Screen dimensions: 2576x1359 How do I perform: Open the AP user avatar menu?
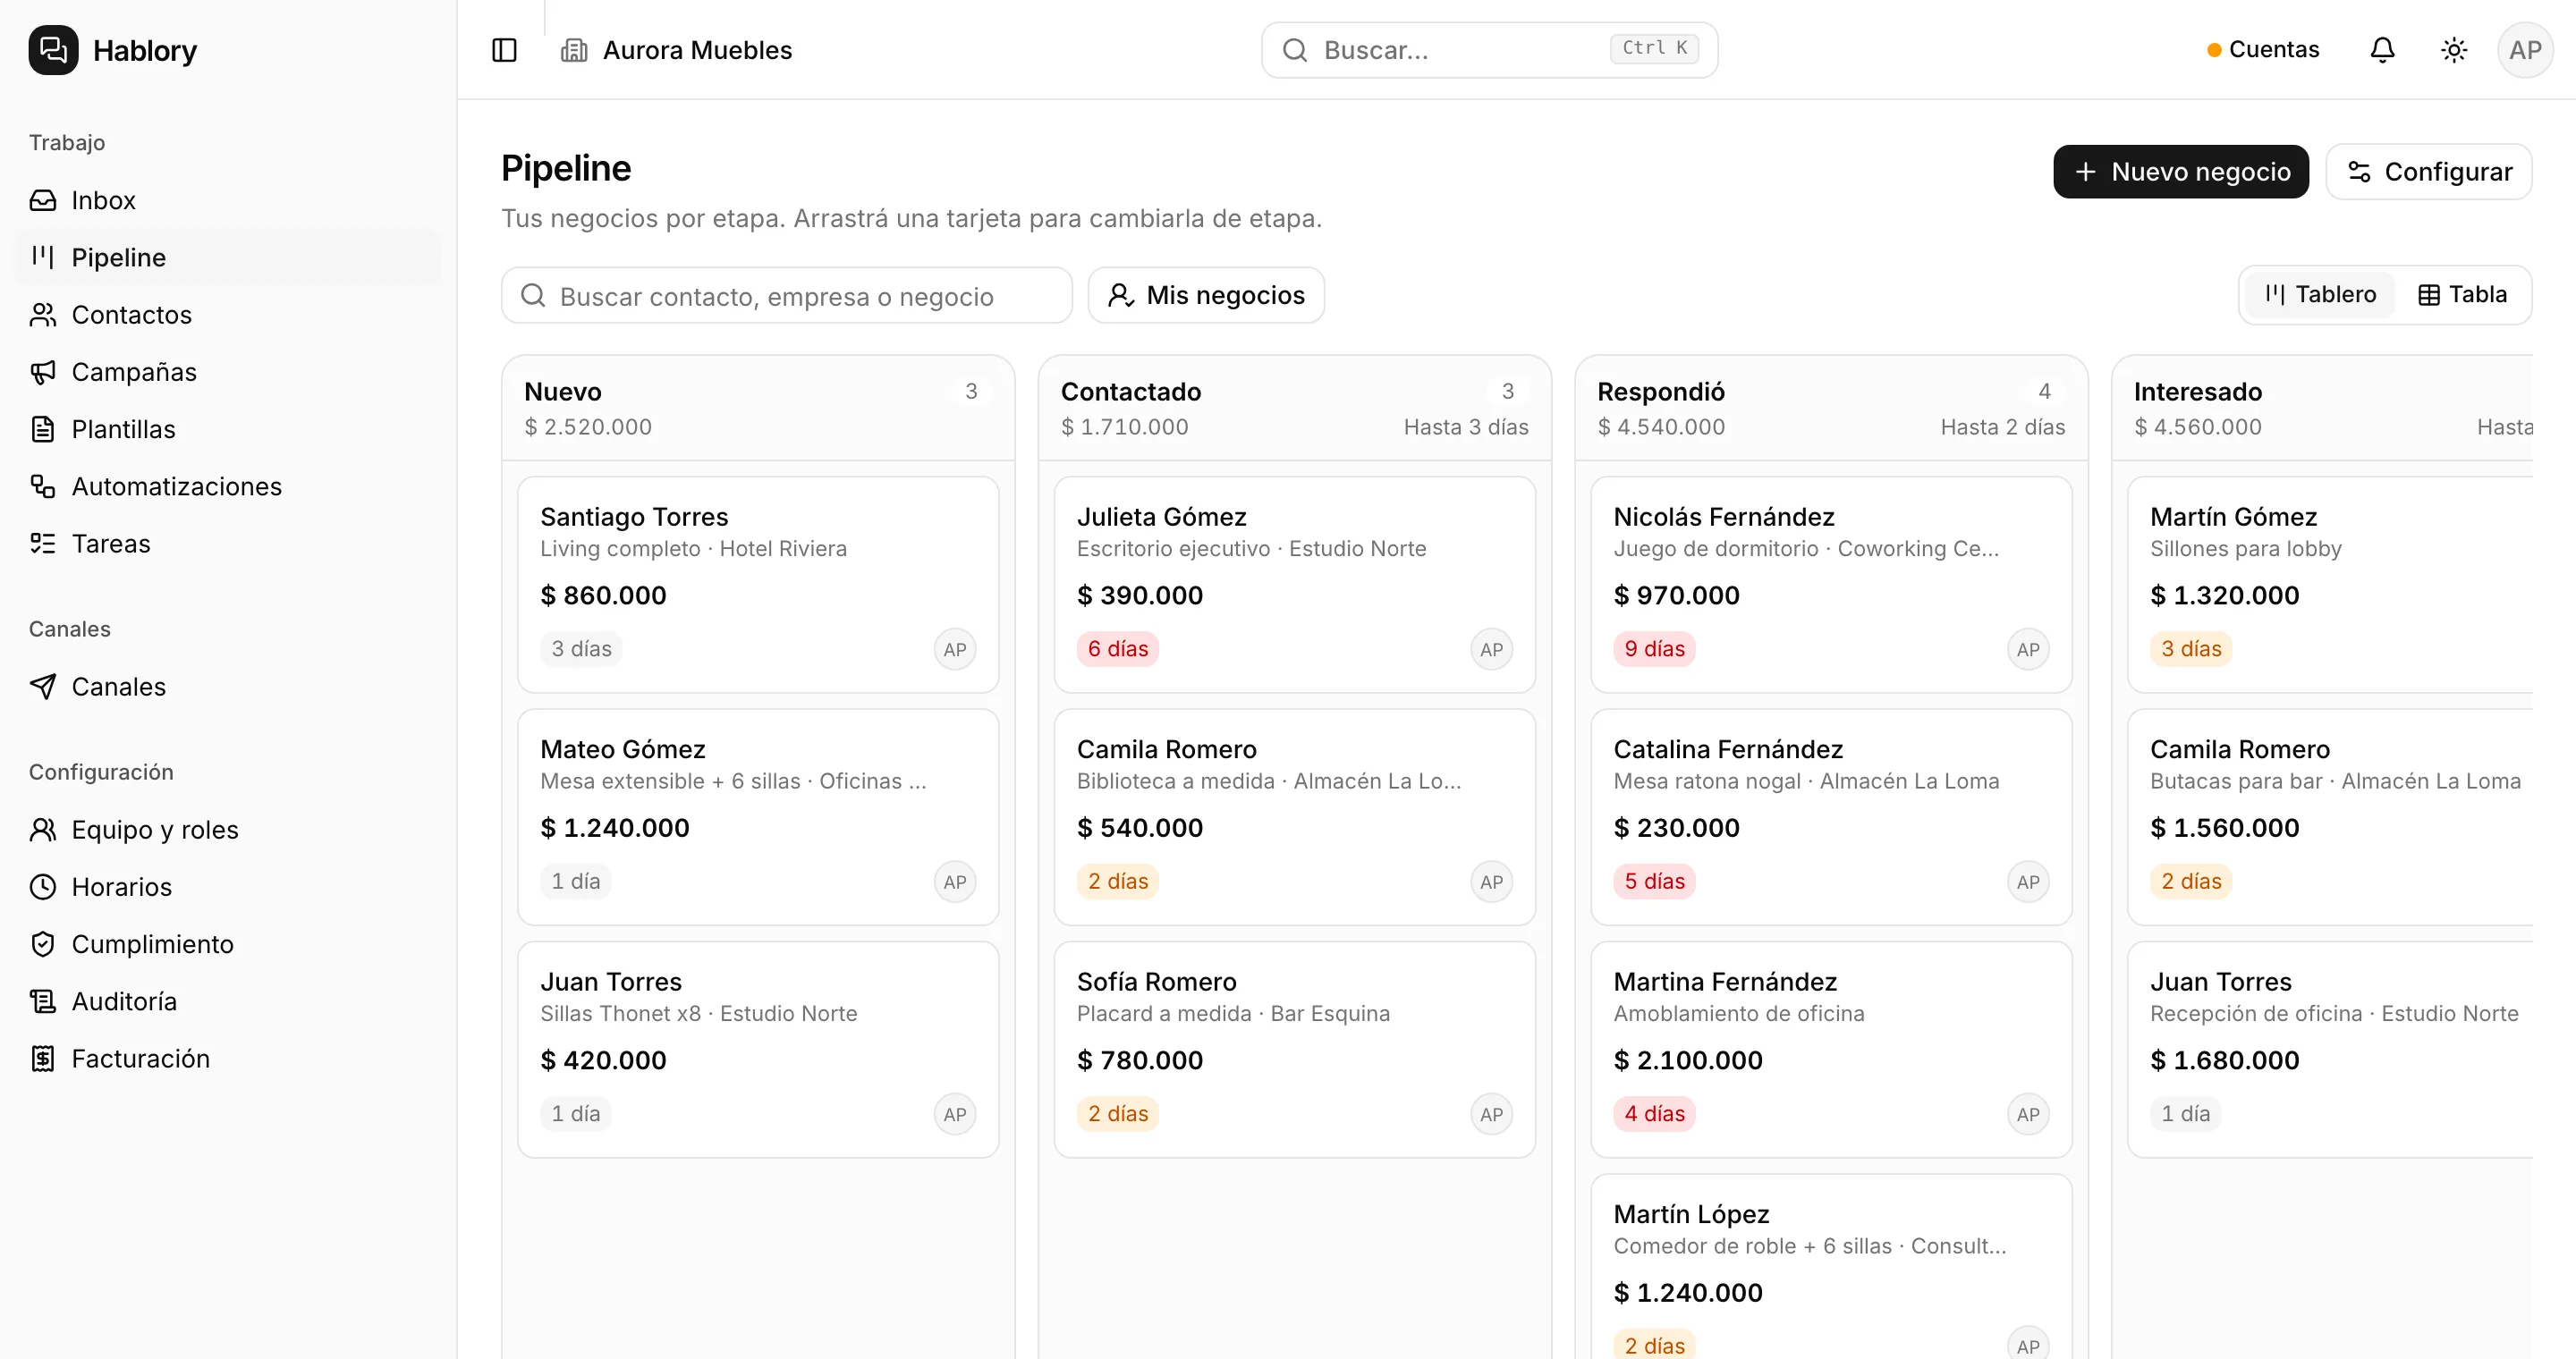point(2524,50)
